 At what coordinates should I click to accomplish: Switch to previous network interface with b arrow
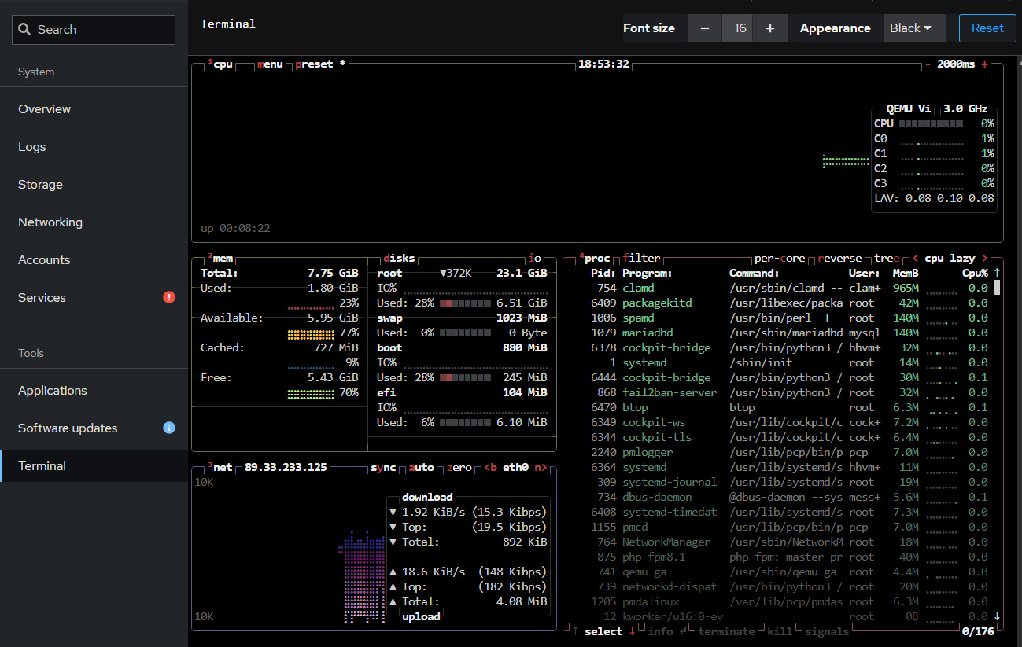click(x=490, y=468)
